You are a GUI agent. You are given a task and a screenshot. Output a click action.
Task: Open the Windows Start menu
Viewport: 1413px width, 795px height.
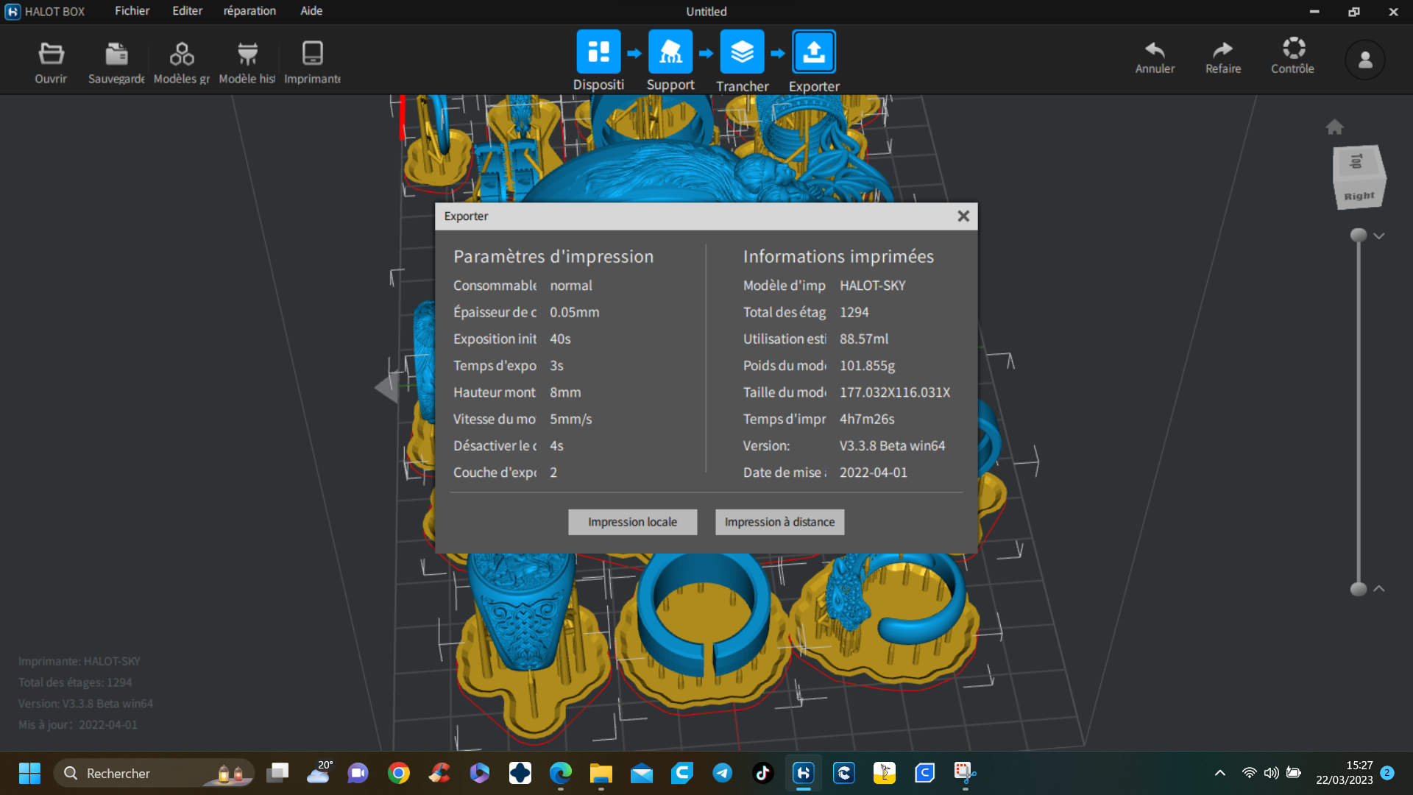tap(29, 773)
